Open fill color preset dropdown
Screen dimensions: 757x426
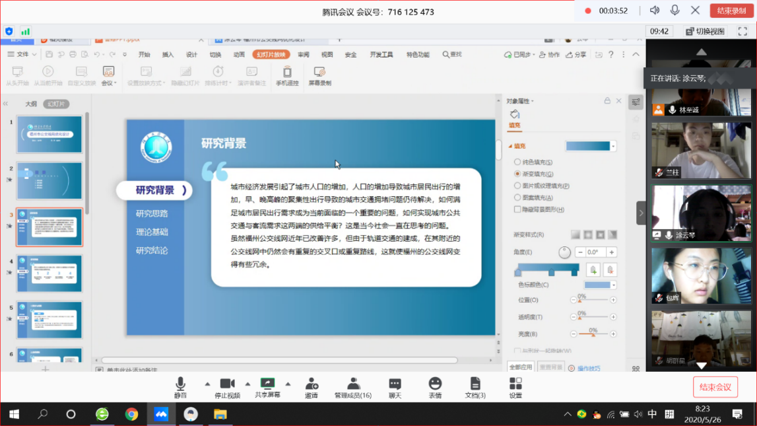613,146
